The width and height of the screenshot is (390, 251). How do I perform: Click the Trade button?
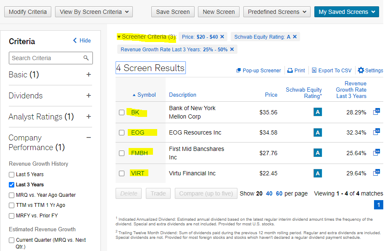pos(158,193)
